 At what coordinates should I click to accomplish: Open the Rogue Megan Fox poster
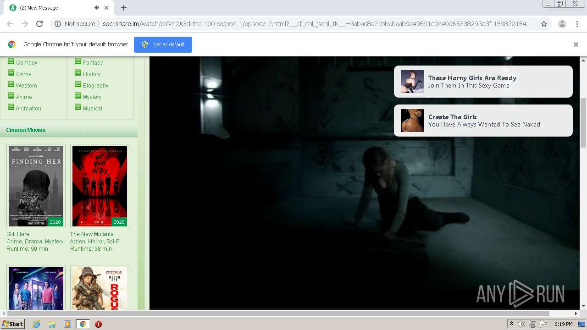(100, 288)
